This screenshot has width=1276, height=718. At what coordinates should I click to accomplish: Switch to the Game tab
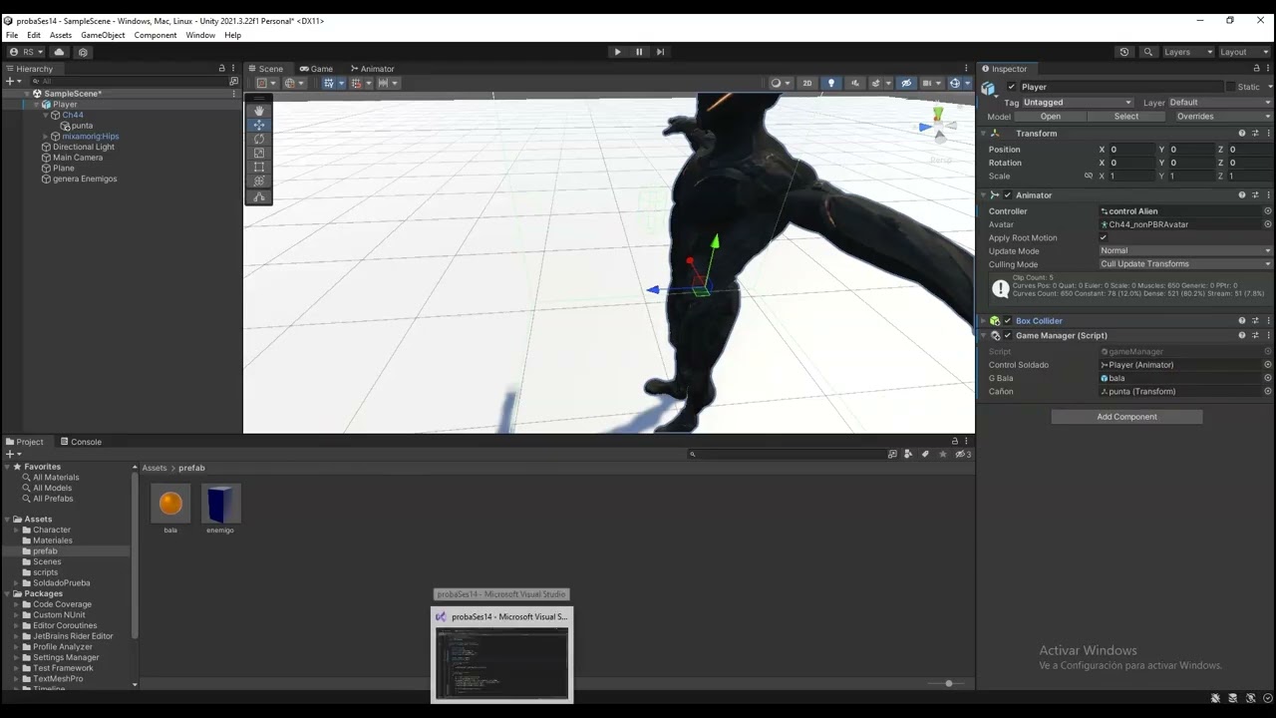click(x=317, y=69)
